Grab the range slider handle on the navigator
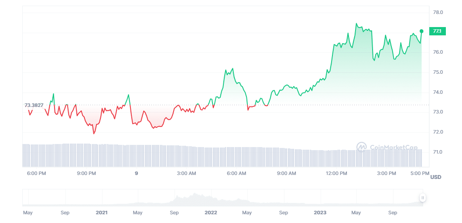This screenshot has height=223, width=462. [x=422, y=198]
